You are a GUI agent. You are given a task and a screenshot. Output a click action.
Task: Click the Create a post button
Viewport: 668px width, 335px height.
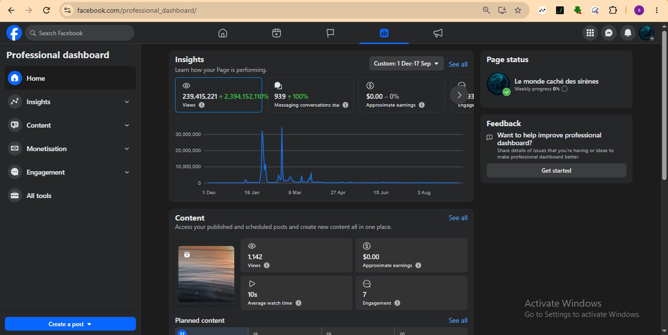[70, 324]
